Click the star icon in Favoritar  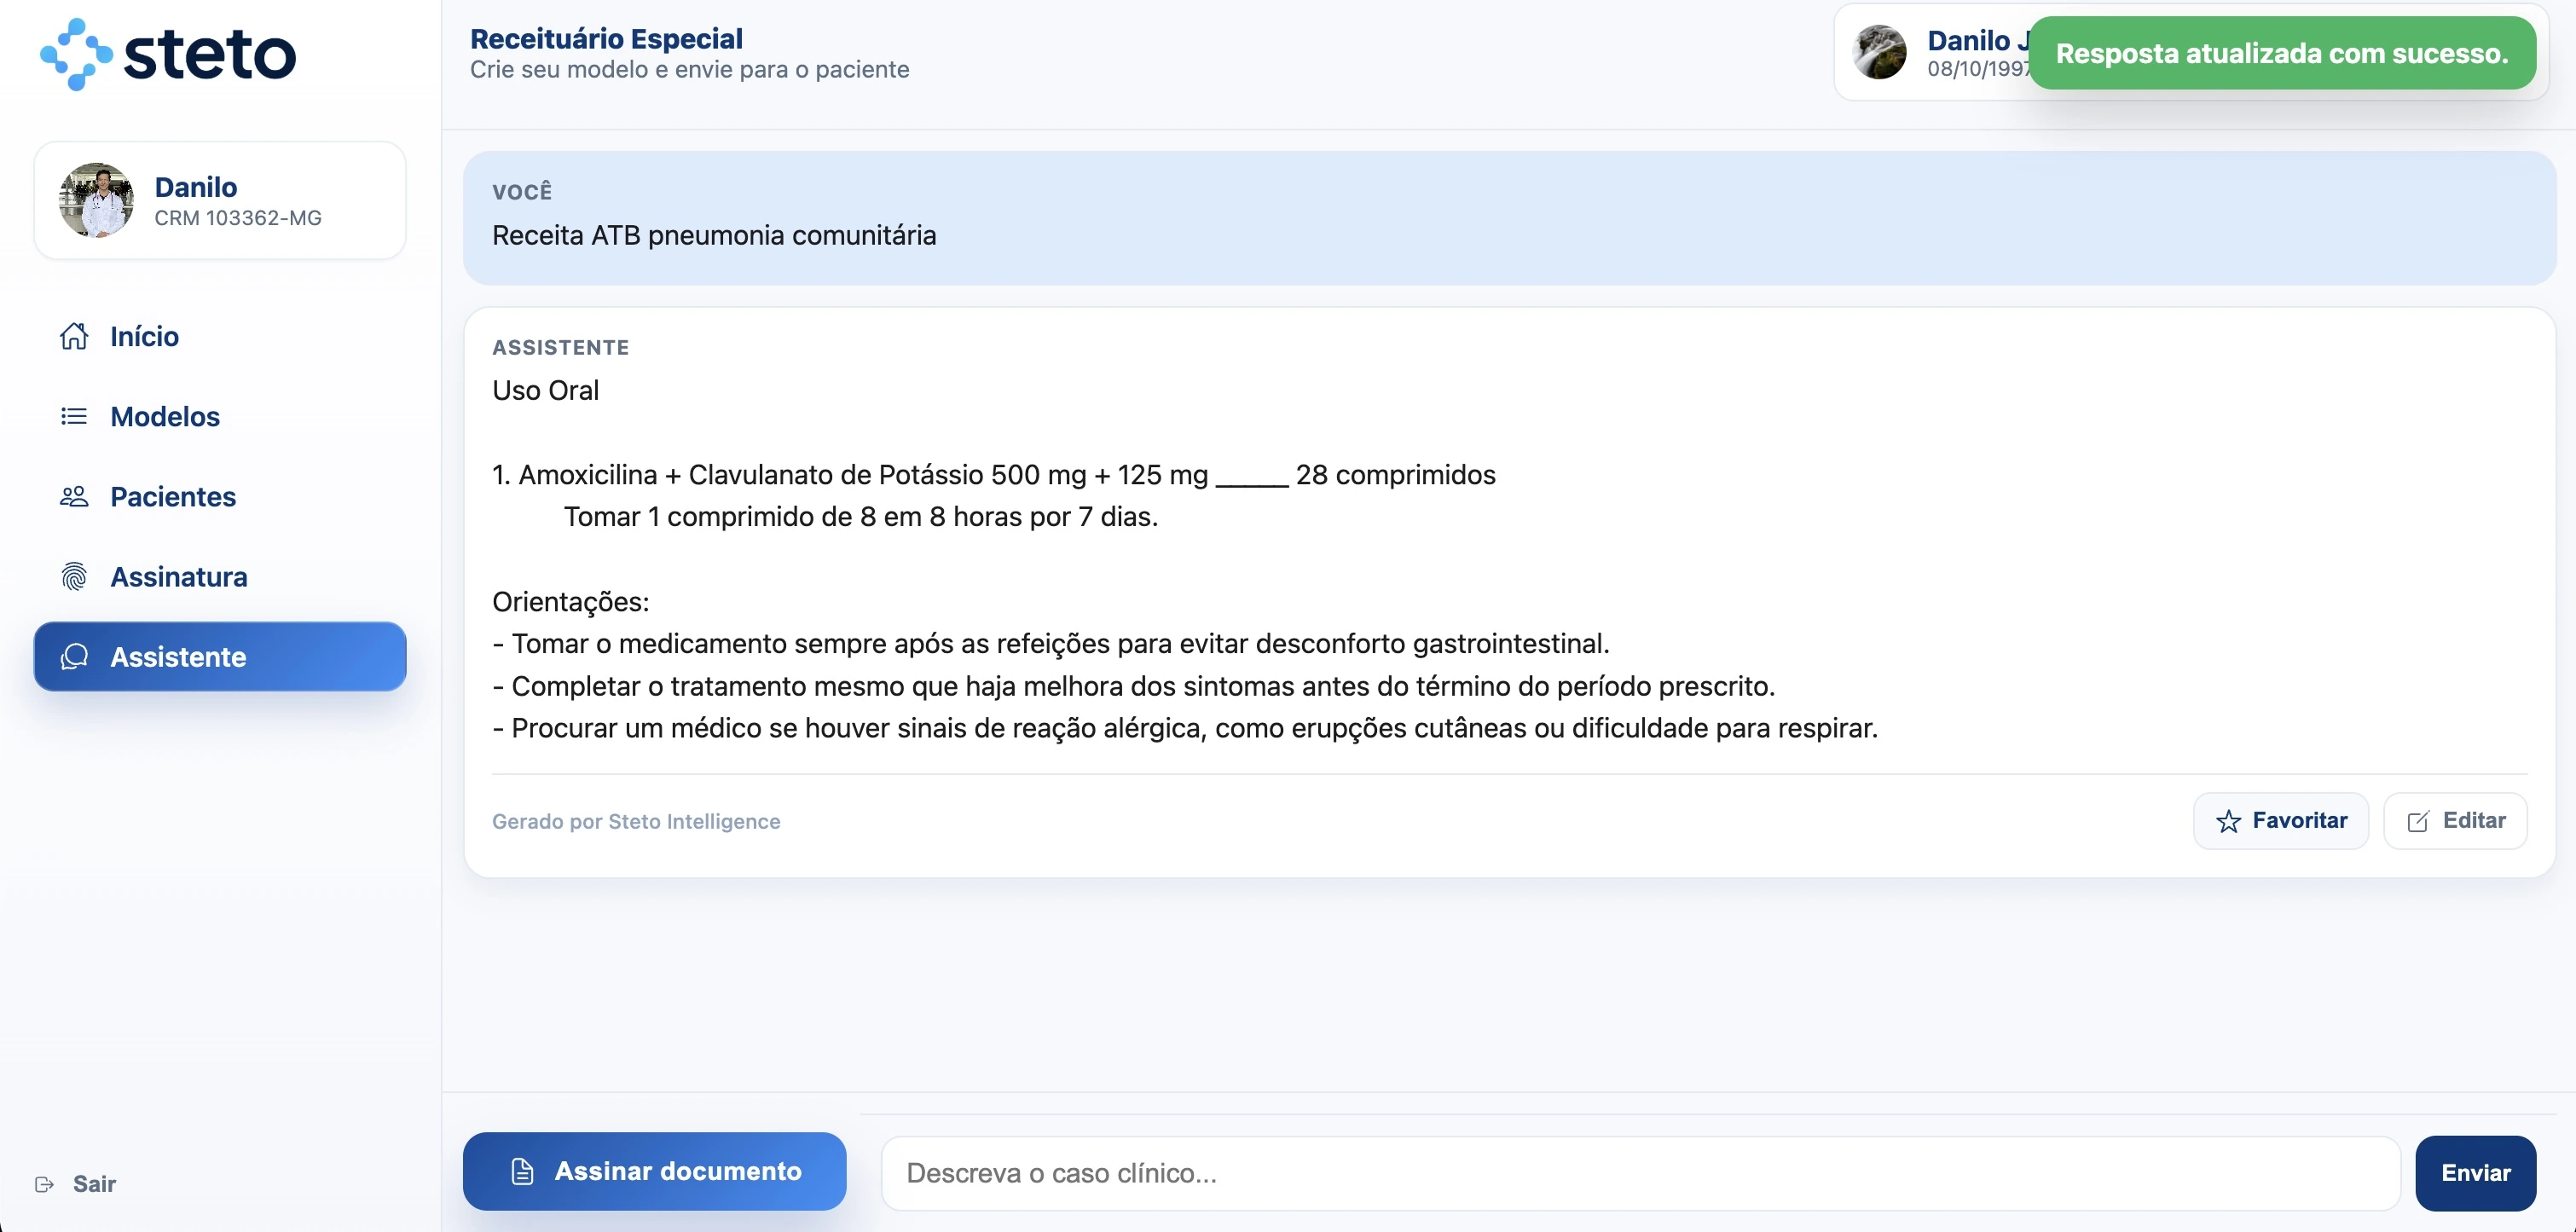pyautogui.click(x=2228, y=821)
